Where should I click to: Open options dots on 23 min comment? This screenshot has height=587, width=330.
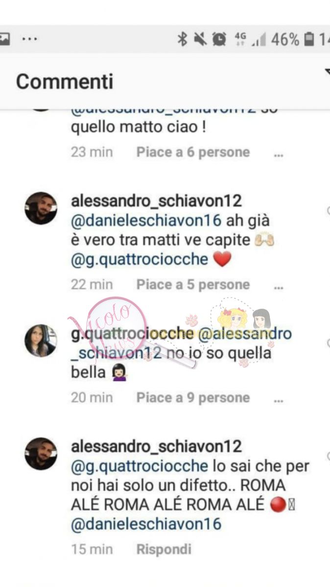click(x=279, y=156)
